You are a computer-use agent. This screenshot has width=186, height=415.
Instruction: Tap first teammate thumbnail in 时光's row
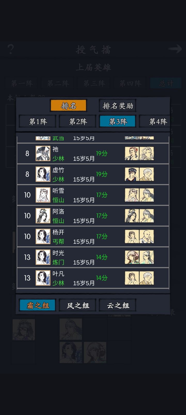click(x=132, y=257)
